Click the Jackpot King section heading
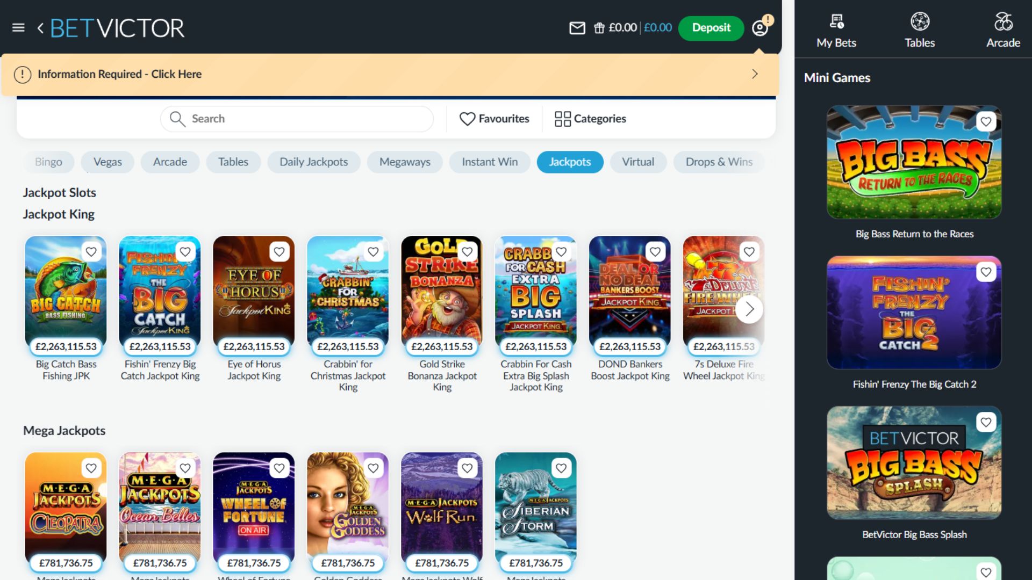This screenshot has height=580, width=1032. [59, 214]
